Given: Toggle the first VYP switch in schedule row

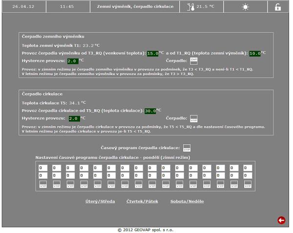Looking at the screenshot, I should tap(43, 184).
